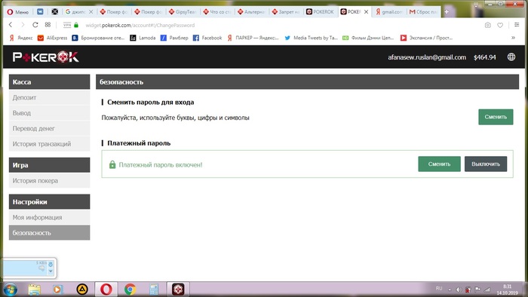Open the calculator taskbar icon
The height and width of the screenshot is (297, 528).
click(154, 289)
